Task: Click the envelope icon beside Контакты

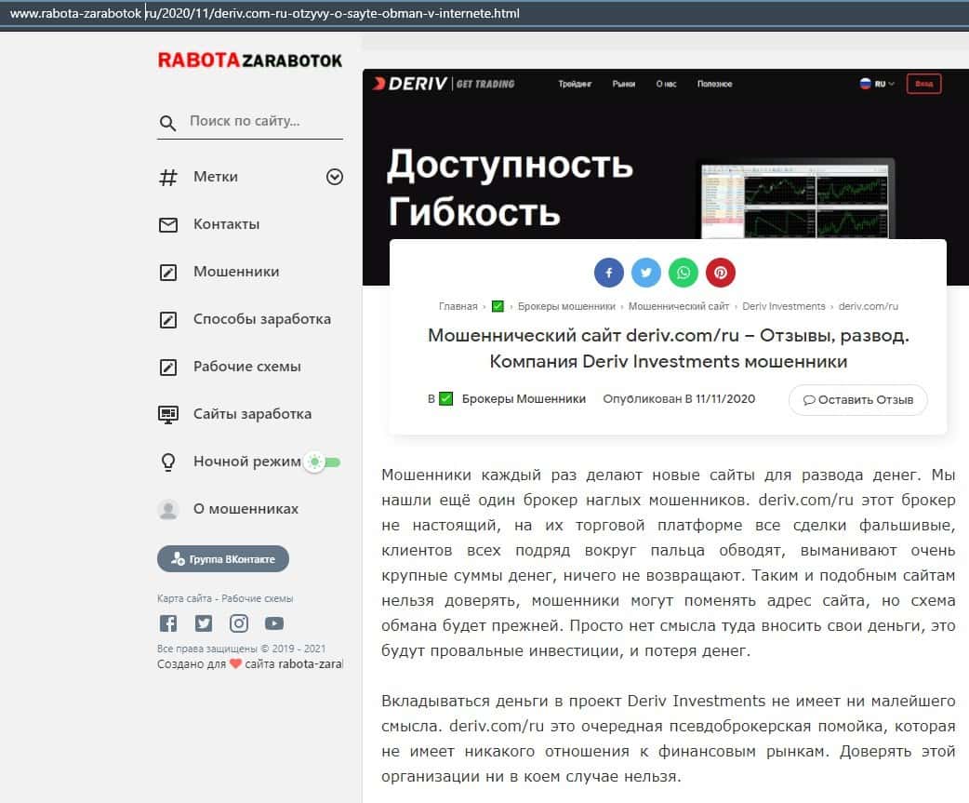Action: (168, 224)
